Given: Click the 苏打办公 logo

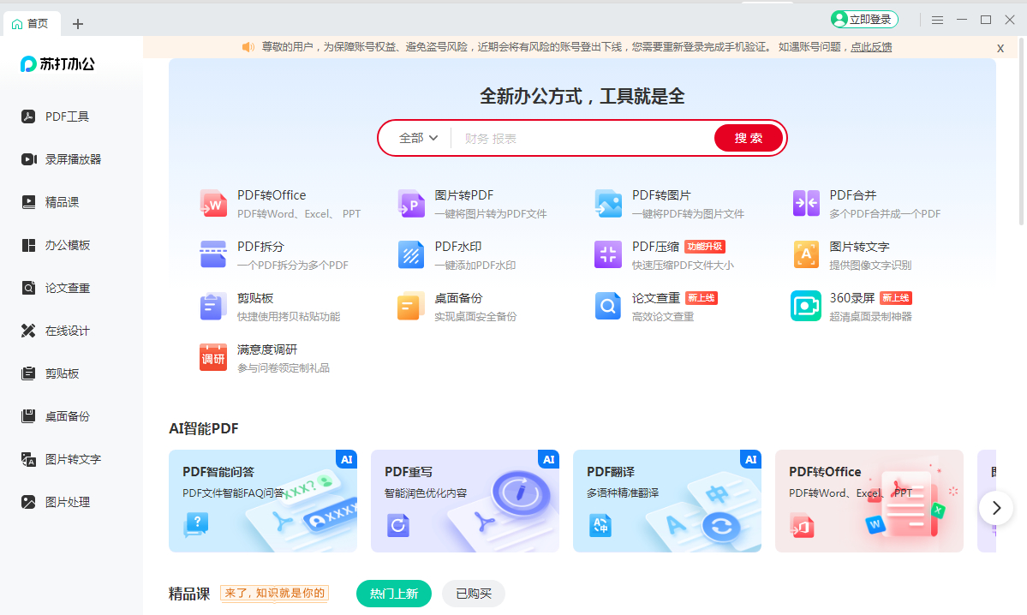Looking at the screenshot, I should (x=57, y=63).
